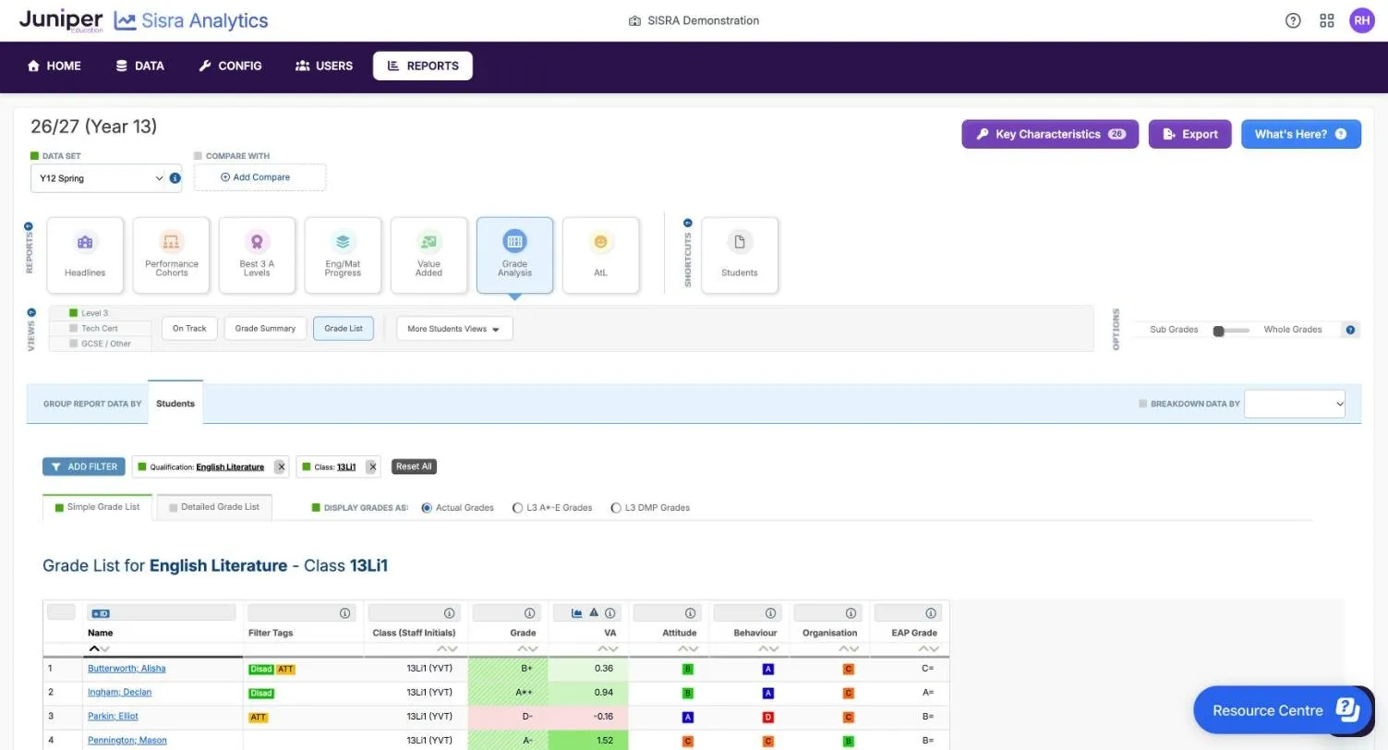Expand the More Students Views dropdown

454,329
